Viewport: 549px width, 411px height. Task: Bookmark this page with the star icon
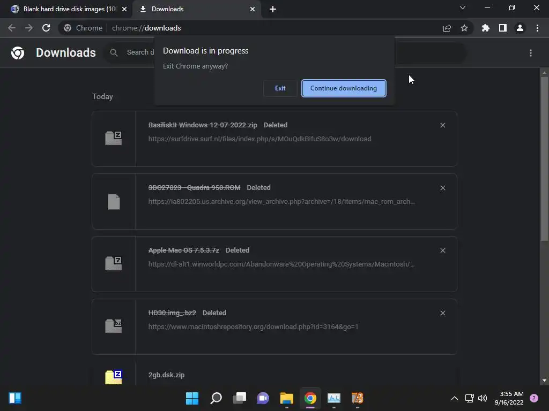pyautogui.click(x=464, y=28)
